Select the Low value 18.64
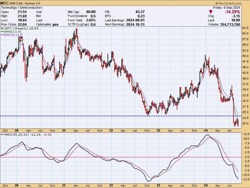 (x=22, y=20)
